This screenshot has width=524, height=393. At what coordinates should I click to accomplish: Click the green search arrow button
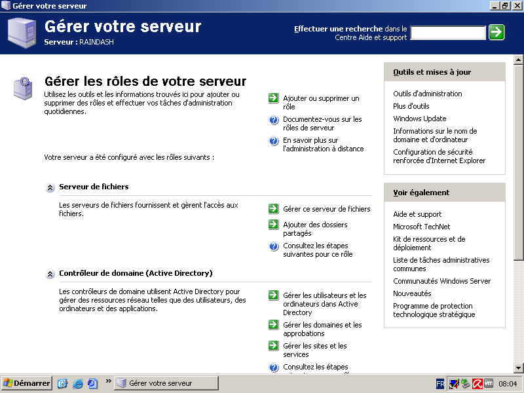496,32
